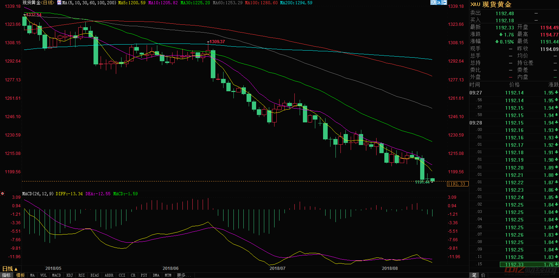Click the 1332.14 high marker on chart

(x=34, y=15)
